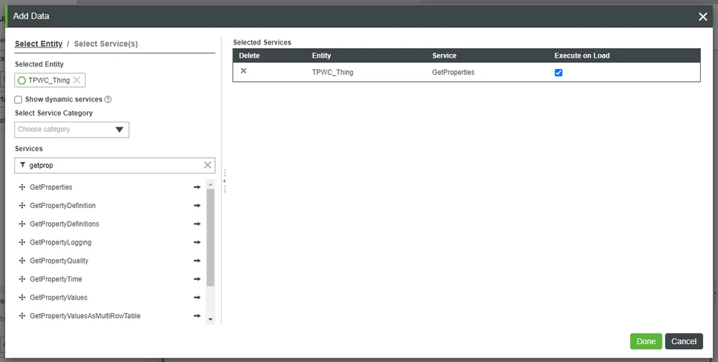
Task: Grab the move handle beside GetPropertyDefinitions
Action: [x=22, y=224]
